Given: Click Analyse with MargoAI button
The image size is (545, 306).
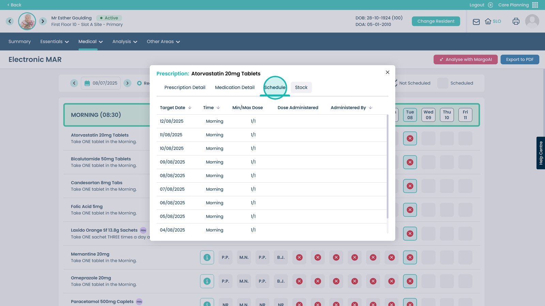Looking at the screenshot, I should [465, 60].
